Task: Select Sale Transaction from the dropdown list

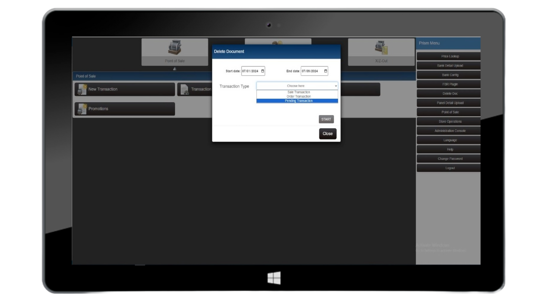Action: click(x=298, y=92)
